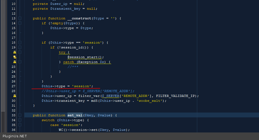Fold the if !session_id() block on line 19
The width and height of the screenshot is (259, 140).
click(x=20, y=47)
